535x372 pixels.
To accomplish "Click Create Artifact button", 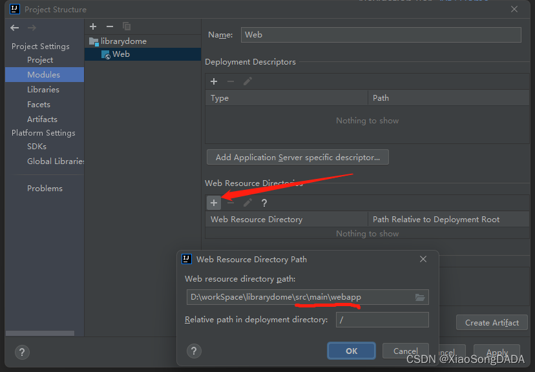I will pos(492,322).
